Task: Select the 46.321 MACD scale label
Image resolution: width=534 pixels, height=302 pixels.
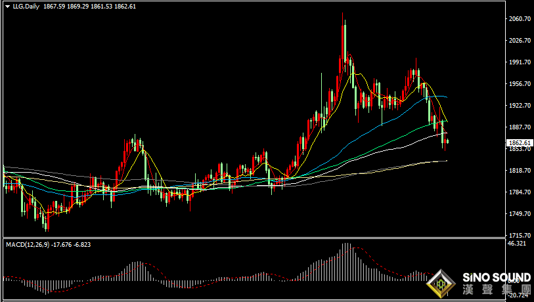Action: (x=517, y=243)
